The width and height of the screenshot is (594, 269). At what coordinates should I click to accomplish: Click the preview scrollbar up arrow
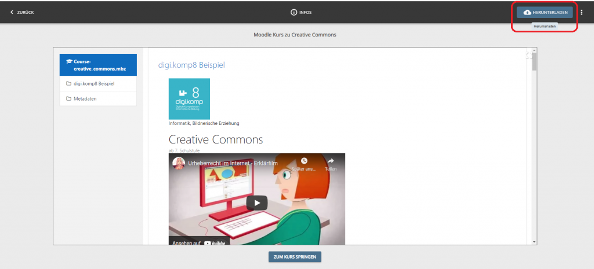click(534, 51)
